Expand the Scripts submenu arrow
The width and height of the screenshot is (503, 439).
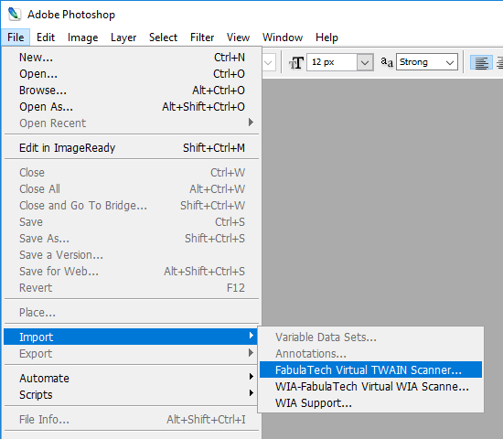pyautogui.click(x=251, y=393)
